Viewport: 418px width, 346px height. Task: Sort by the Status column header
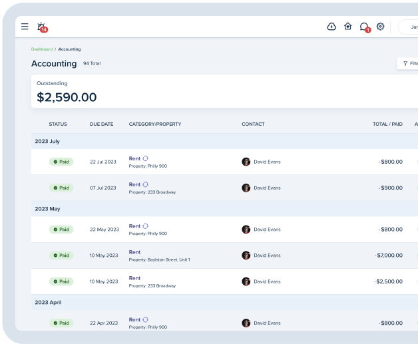(x=58, y=124)
